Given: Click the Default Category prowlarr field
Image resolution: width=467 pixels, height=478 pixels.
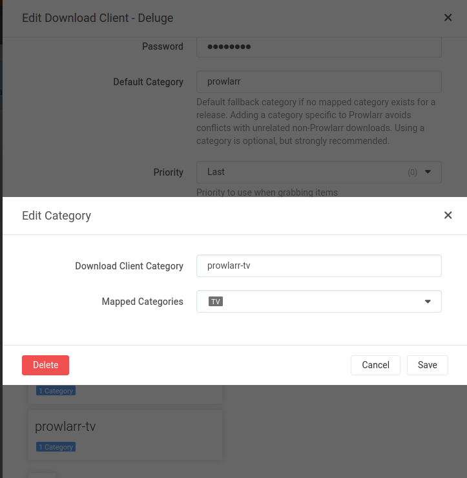Looking at the screenshot, I should pyautogui.click(x=319, y=81).
